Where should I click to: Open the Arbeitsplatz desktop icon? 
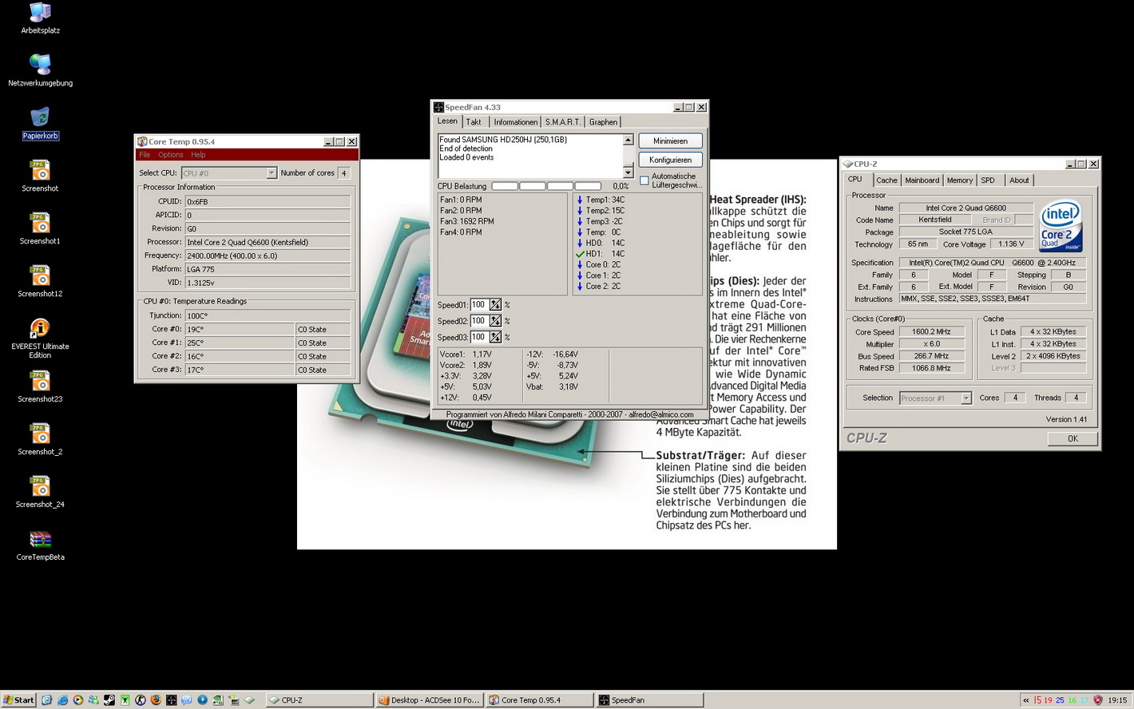pos(40,19)
